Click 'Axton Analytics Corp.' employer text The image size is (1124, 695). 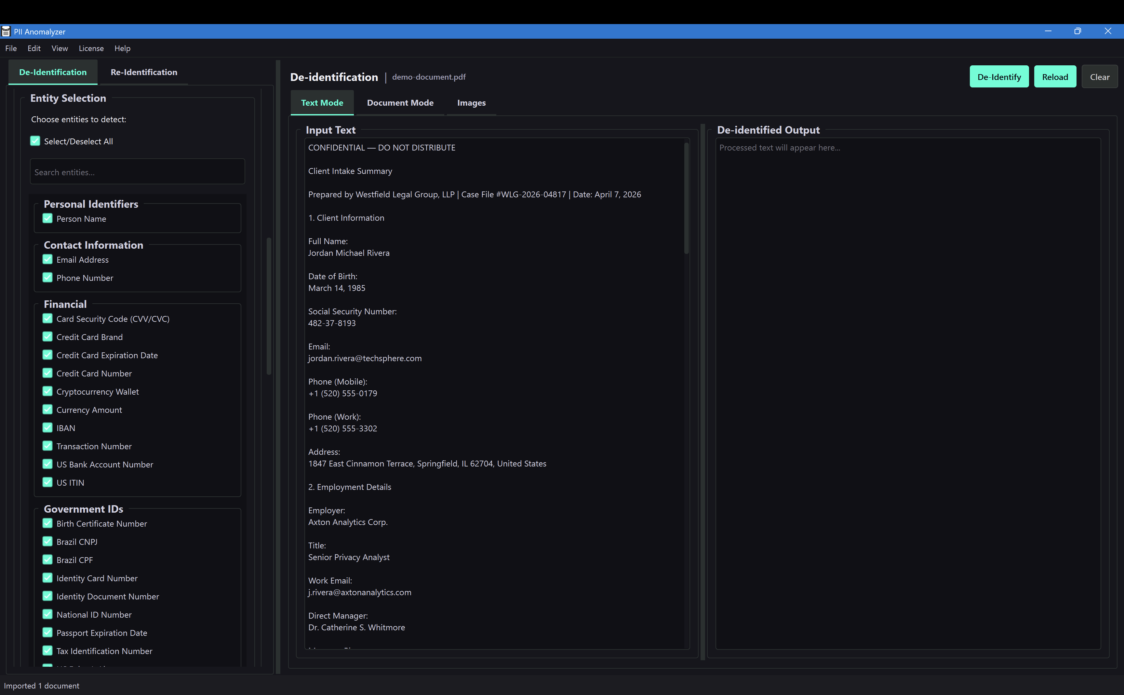point(348,522)
